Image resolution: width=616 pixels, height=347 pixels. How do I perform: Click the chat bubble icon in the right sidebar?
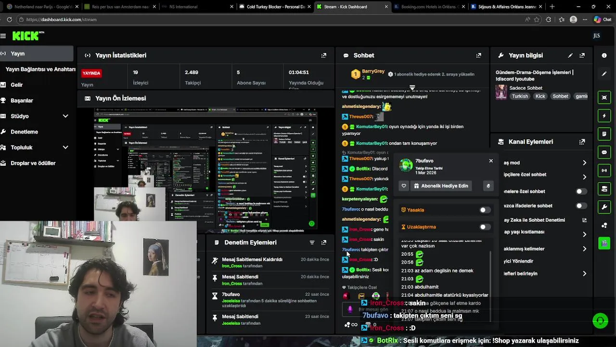(x=604, y=152)
